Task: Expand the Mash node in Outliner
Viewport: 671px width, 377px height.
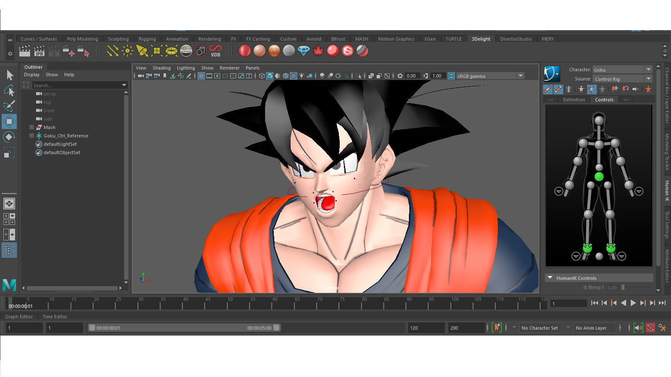Action: tap(31, 127)
